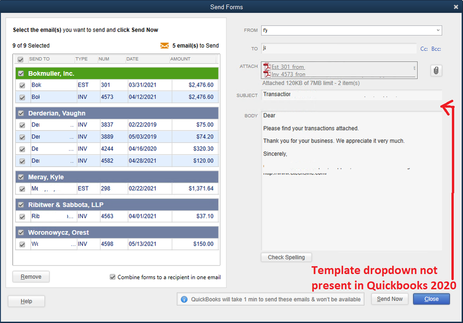Click the Check Spelling button
This screenshot has width=463, height=323.
click(286, 257)
